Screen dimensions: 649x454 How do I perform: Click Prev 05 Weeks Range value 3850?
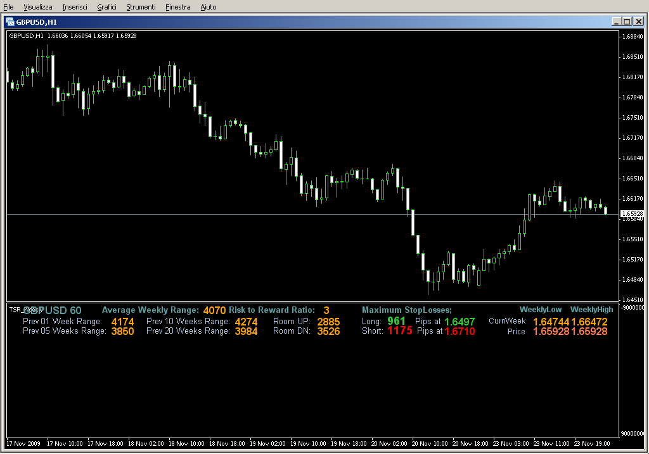pos(122,331)
